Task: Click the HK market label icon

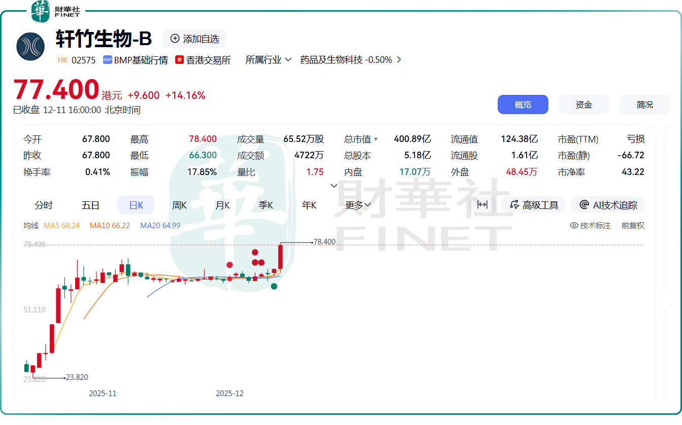Action: click(62, 59)
